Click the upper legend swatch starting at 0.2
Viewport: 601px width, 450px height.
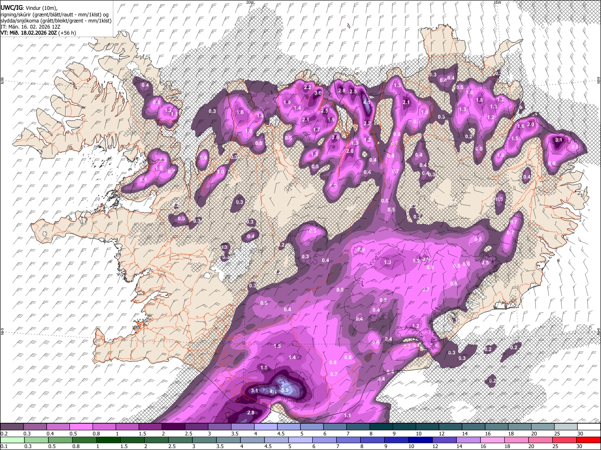12,427
